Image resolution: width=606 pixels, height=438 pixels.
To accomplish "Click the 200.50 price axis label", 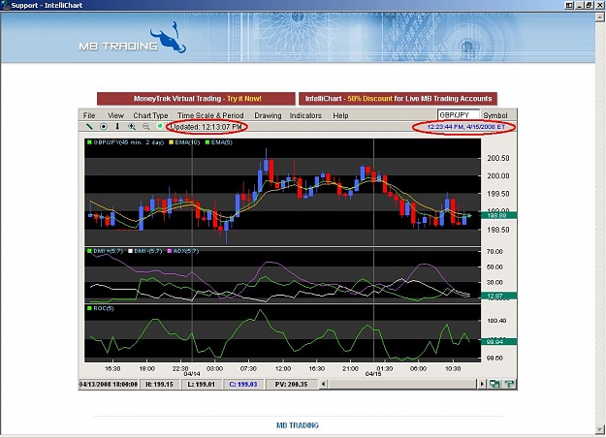I will 498,158.
